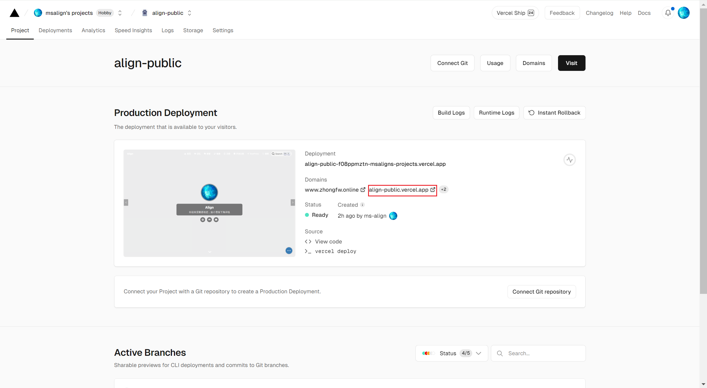
Task: Open msalign's projects team avatar
Action: coord(38,13)
